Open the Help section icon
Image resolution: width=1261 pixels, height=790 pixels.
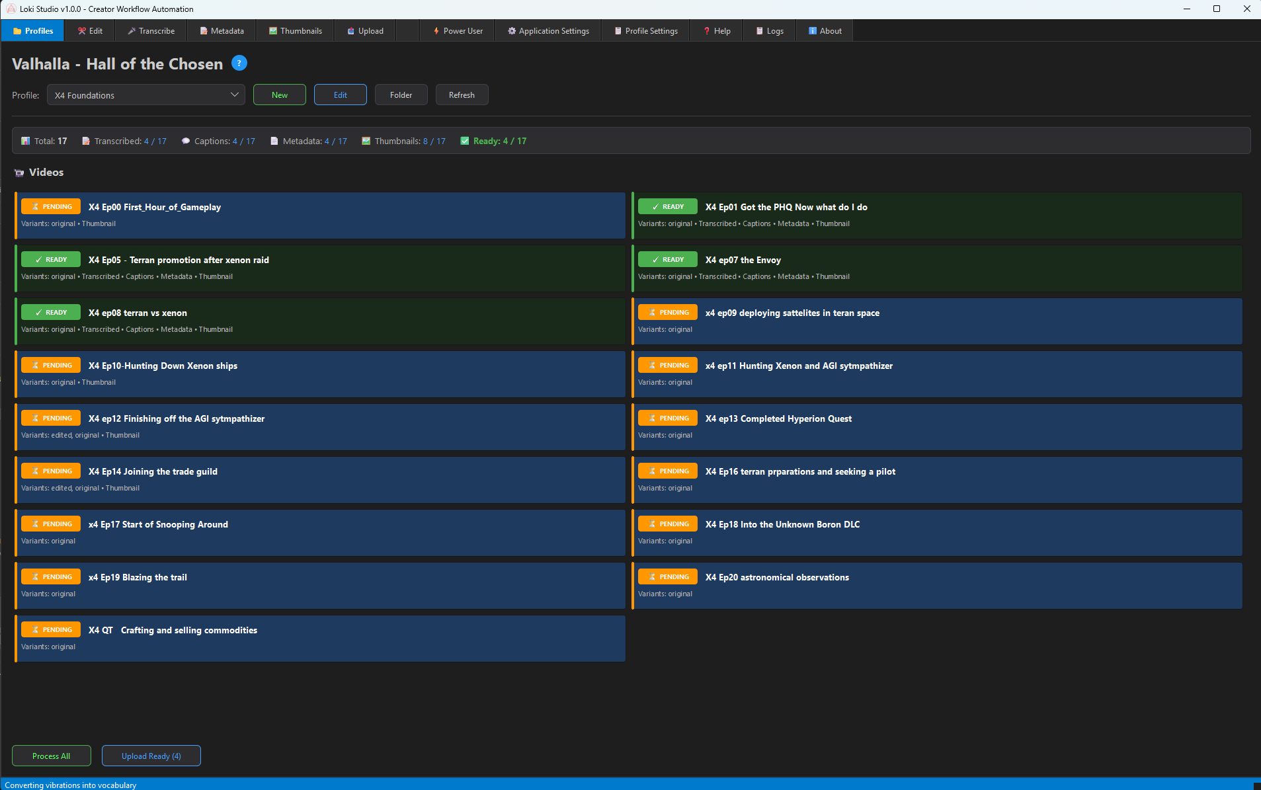(x=706, y=30)
